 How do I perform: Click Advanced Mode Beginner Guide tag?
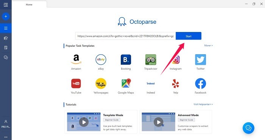(186, 120)
